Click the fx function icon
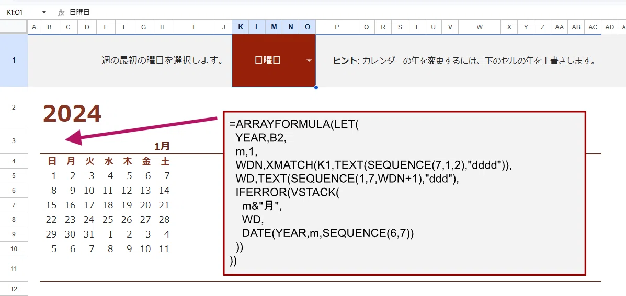 pyautogui.click(x=61, y=13)
